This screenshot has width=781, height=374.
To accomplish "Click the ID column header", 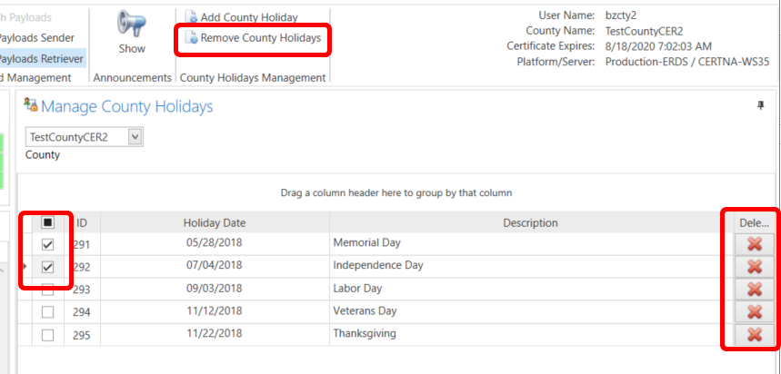I will [82, 222].
